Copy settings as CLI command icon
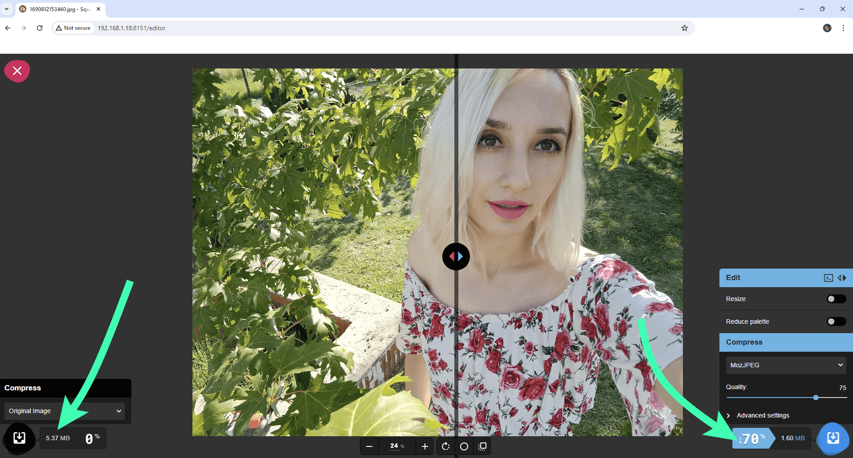The height and width of the screenshot is (458, 853). 828,278
